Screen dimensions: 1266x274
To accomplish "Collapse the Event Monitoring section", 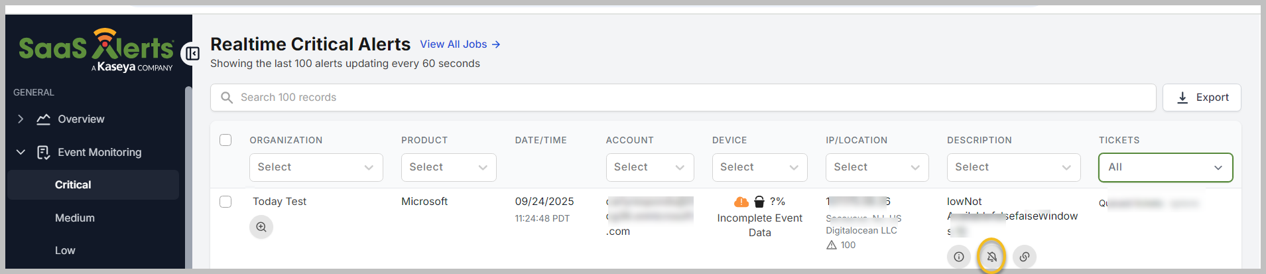I will point(21,152).
